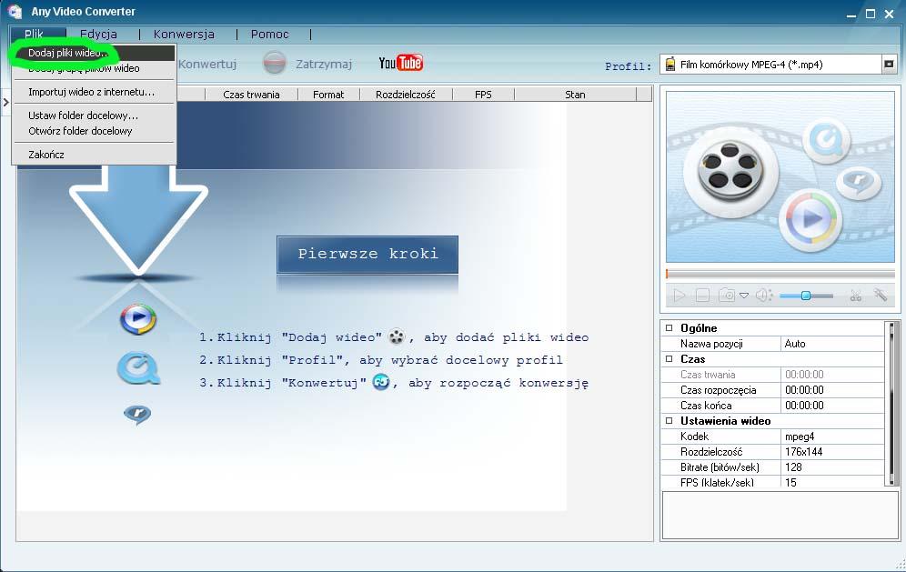This screenshot has width=906, height=572.
Task: Click the FPS value 15
Action: pyautogui.click(x=832, y=483)
